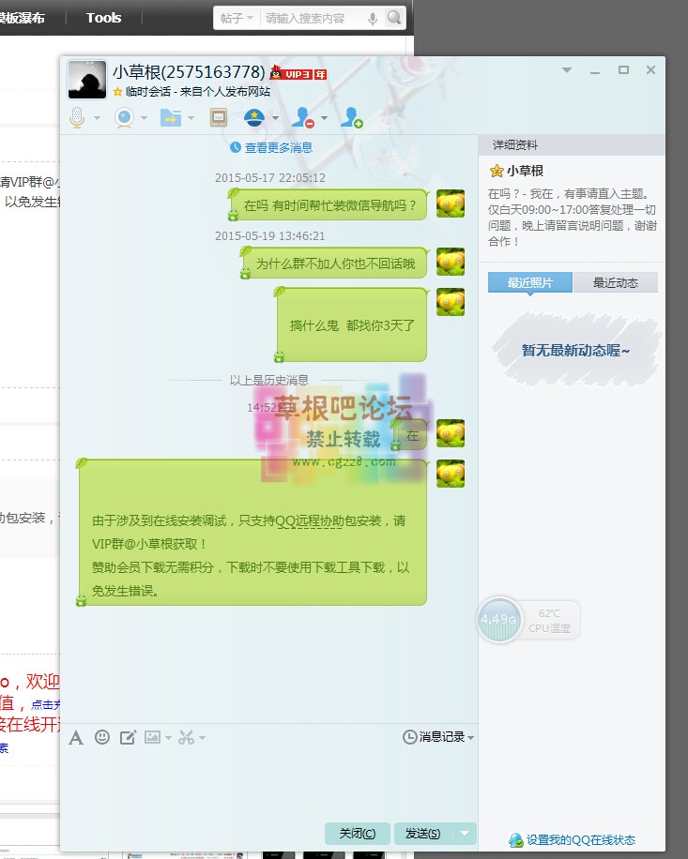This screenshot has width=688, height=859.
Task: Start video call with webcam icon
Action: click(x=125, y=117)
